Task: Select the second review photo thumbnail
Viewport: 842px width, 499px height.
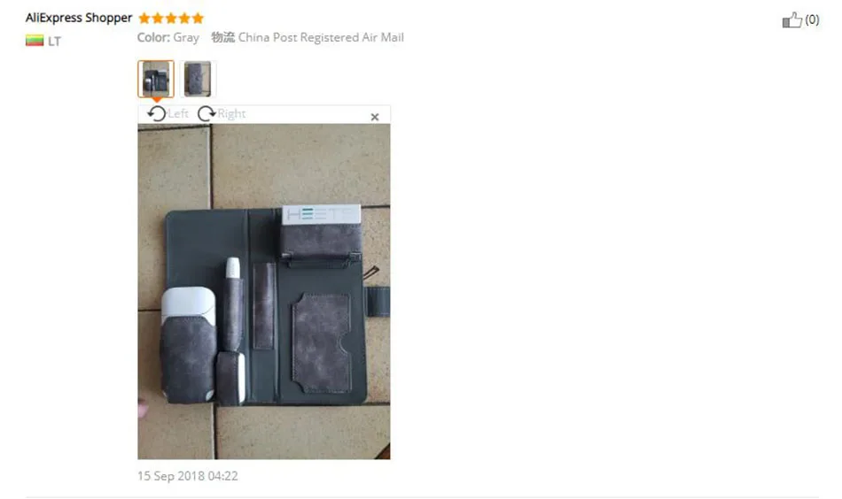Action: click(x=197, y=79)
